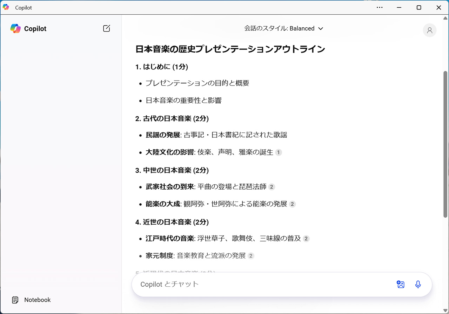Screen dimensions: 449x314
Task: Click the chevron next to Balanced
Action: point(320,29)
